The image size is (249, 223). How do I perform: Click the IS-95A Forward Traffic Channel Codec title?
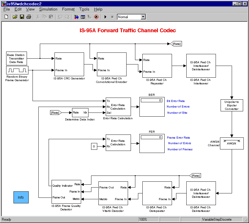coord(128,30)
